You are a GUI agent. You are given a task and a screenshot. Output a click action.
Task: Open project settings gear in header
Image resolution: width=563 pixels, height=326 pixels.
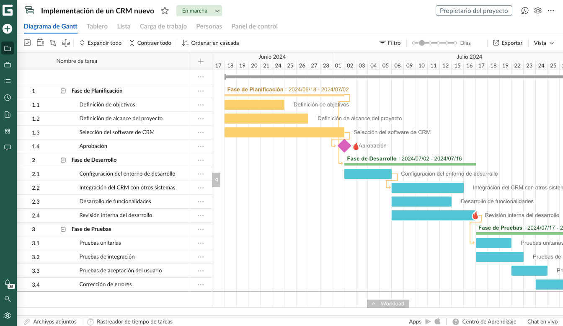[538, 11]
